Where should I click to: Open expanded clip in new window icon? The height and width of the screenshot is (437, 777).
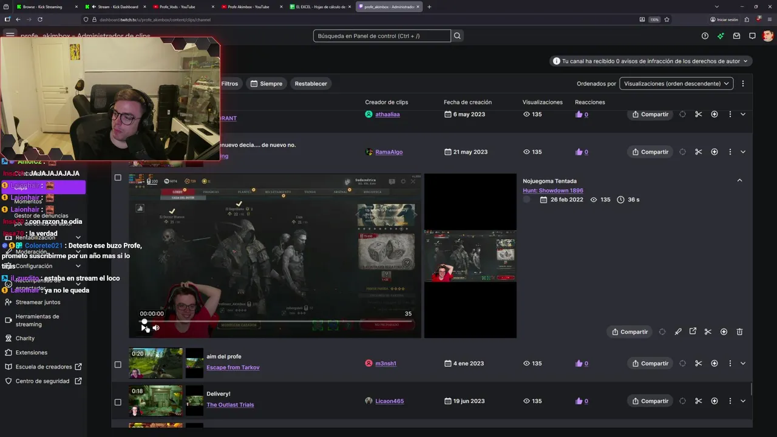click(693, 331)
